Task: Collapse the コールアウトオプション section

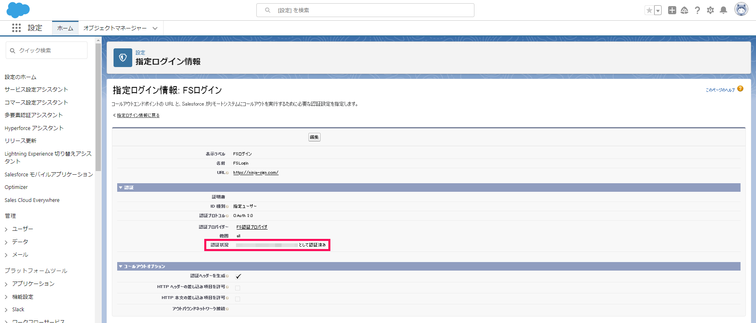Action: (120, 266)
